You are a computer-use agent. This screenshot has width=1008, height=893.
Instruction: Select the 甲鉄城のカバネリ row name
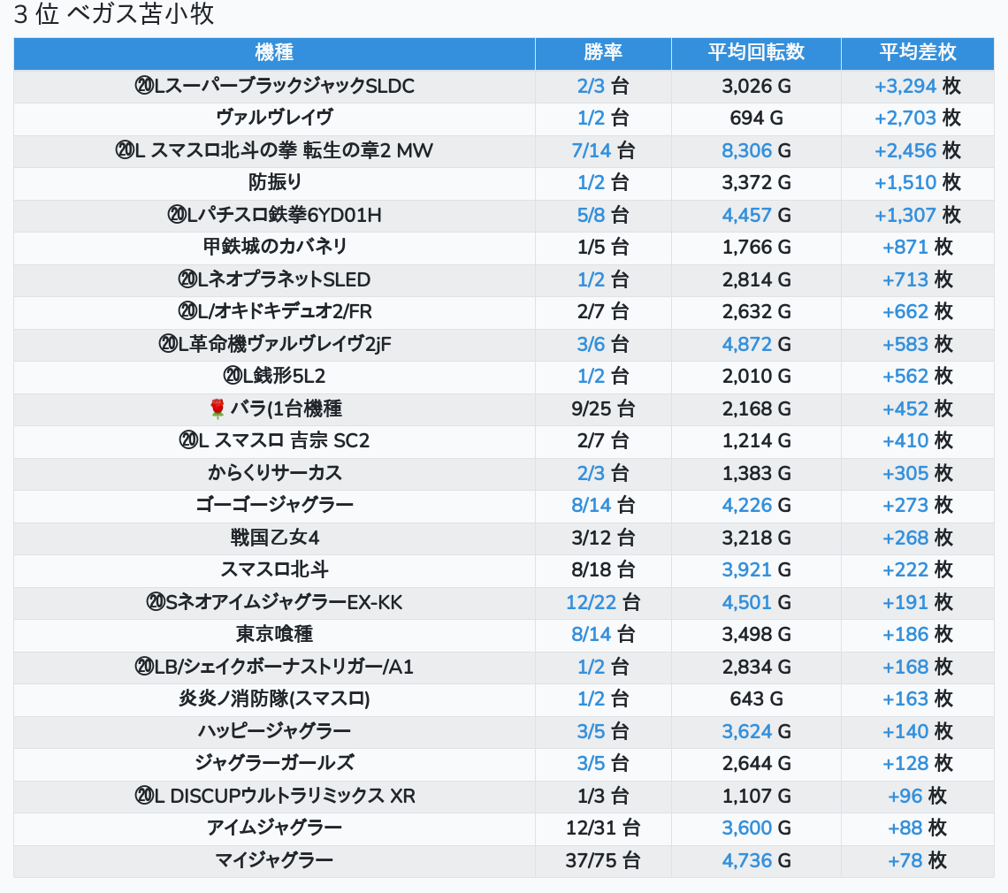click(274, 247)
